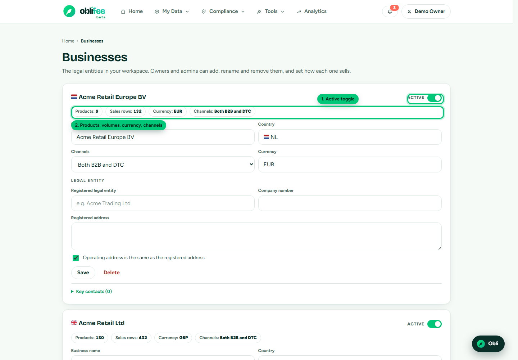Delete Acme Retail Europe BV business
This screenshot has width=518, height=360.
point(112,273)
